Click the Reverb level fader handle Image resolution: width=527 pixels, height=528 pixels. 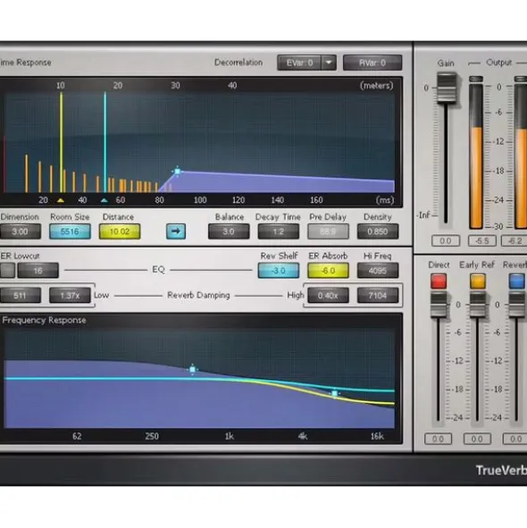click(517, 305)
